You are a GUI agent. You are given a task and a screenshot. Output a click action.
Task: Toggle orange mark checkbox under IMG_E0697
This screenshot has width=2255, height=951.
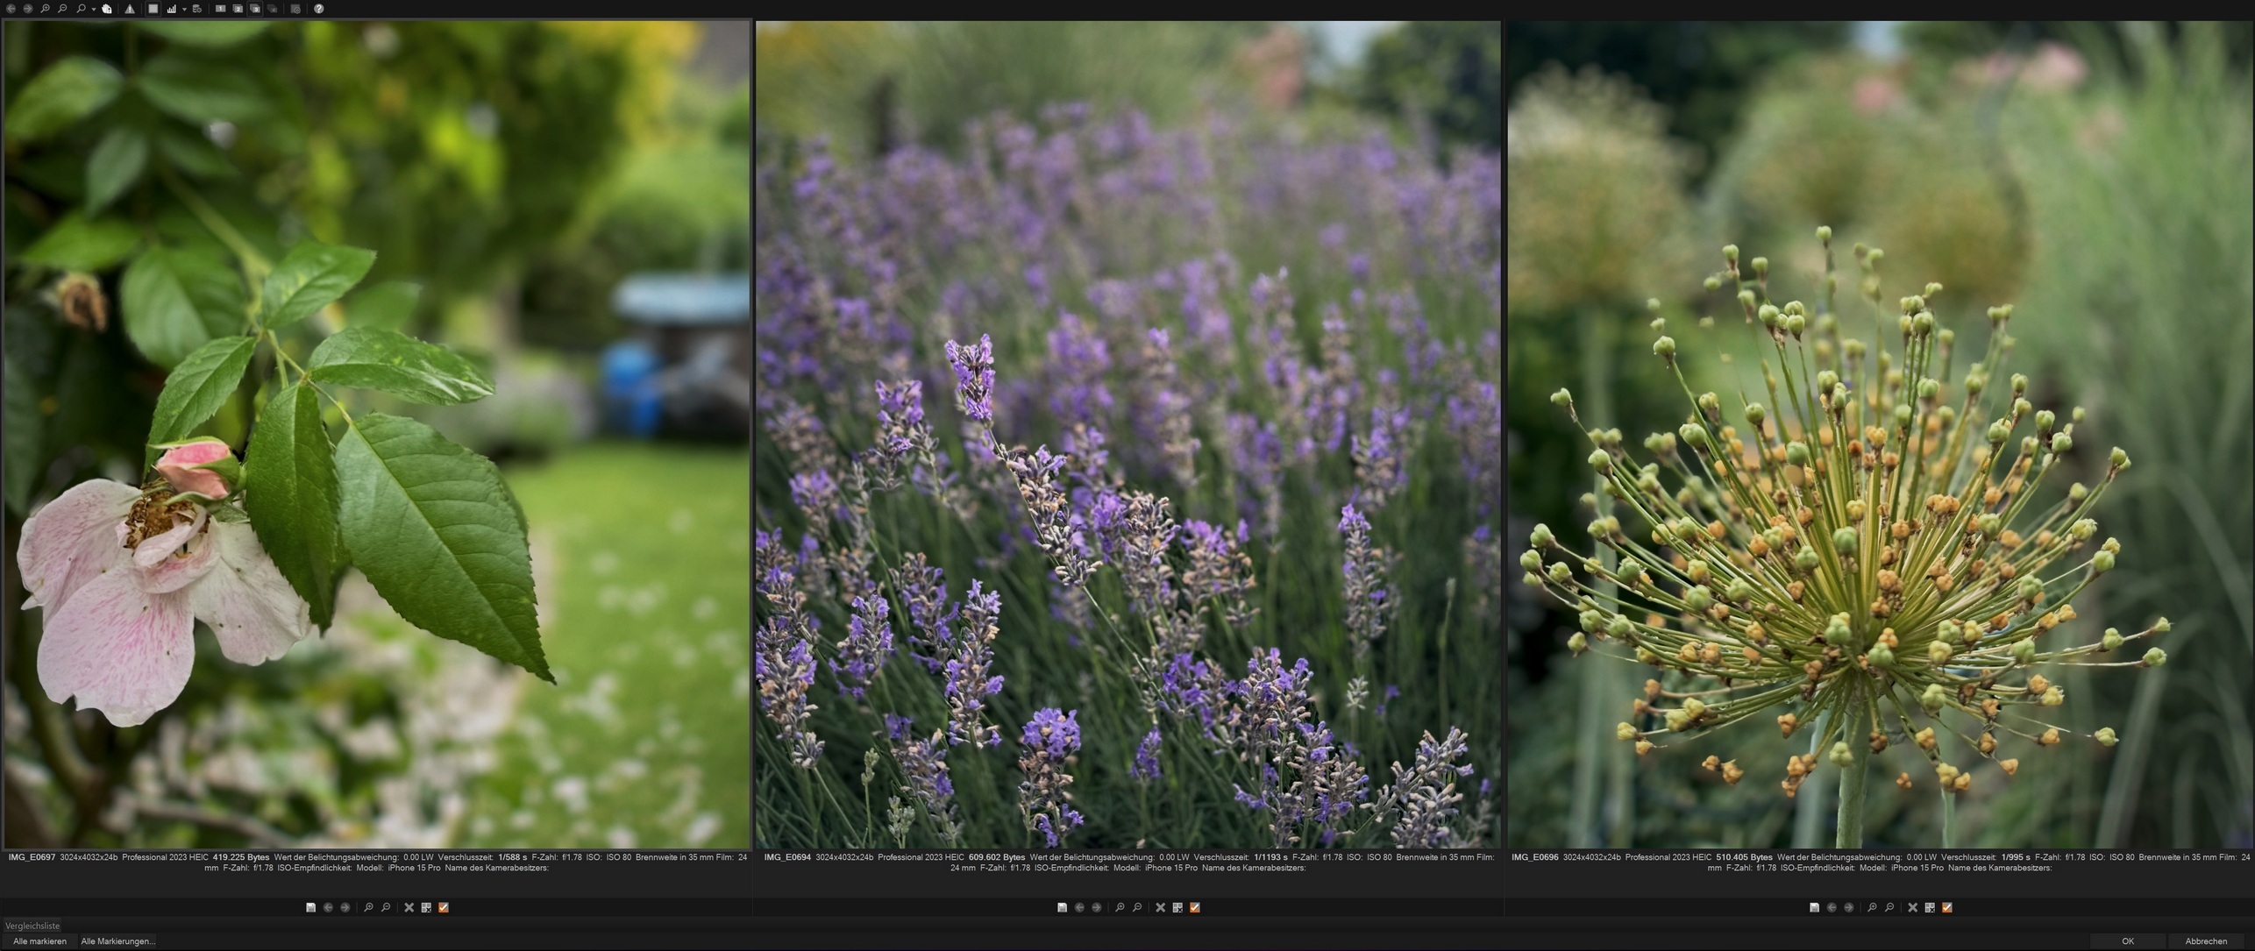click(x=444, y=907)
